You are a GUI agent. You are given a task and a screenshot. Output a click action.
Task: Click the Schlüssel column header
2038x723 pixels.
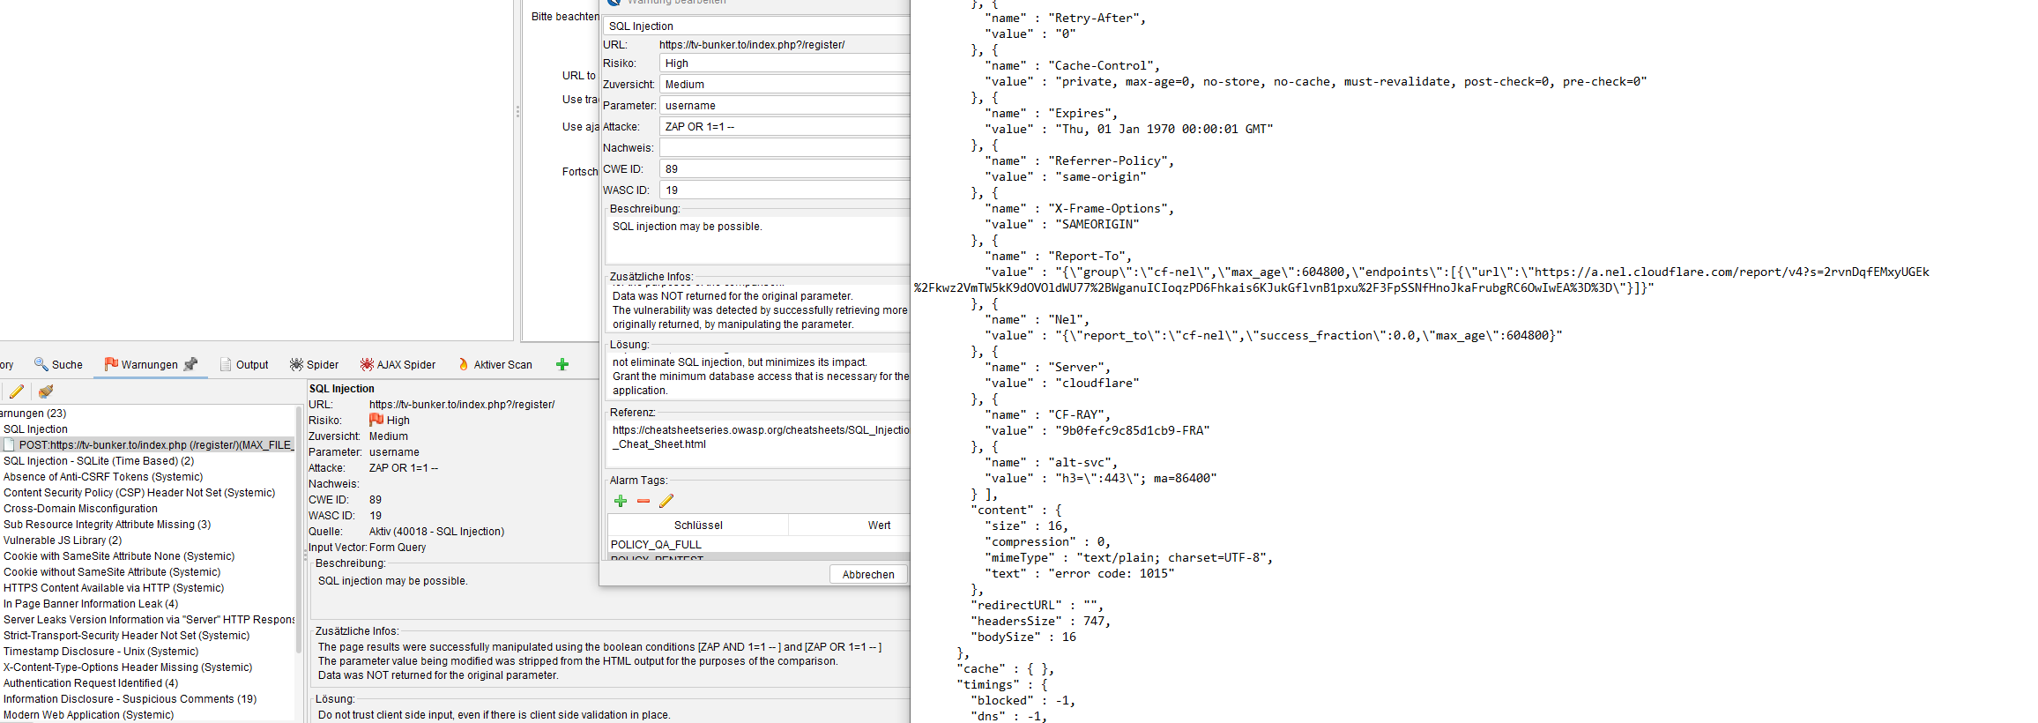[698, 525]
